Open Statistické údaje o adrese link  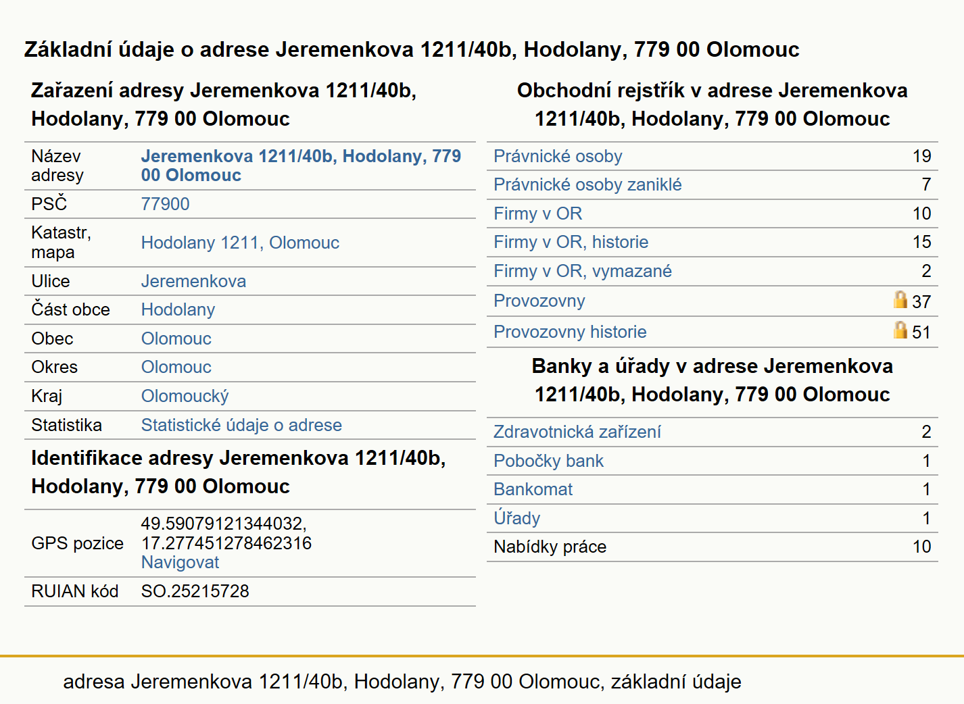pyautogui.click(x=241, y=425)
